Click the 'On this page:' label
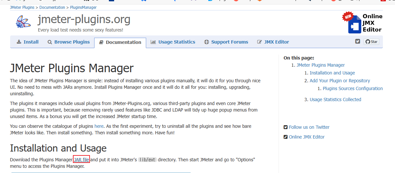The image size is (395, 173). click(x=299, y=58)
